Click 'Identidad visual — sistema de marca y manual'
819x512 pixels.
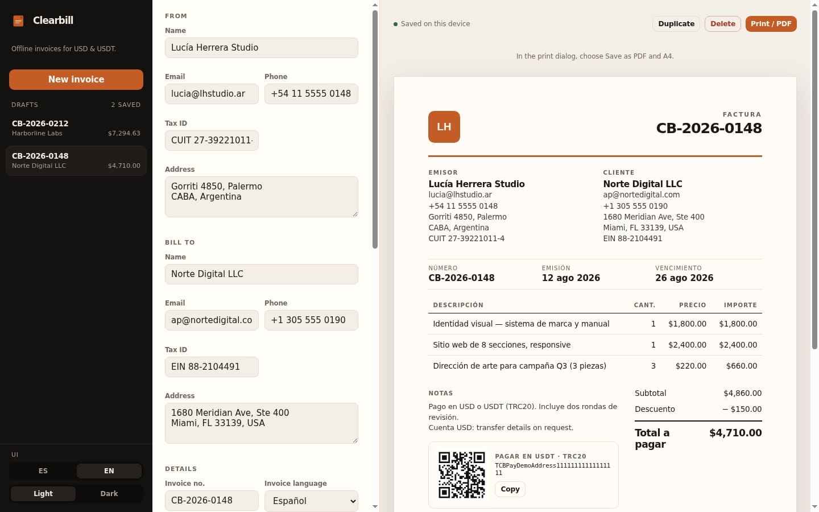click(x=521, y=324)
